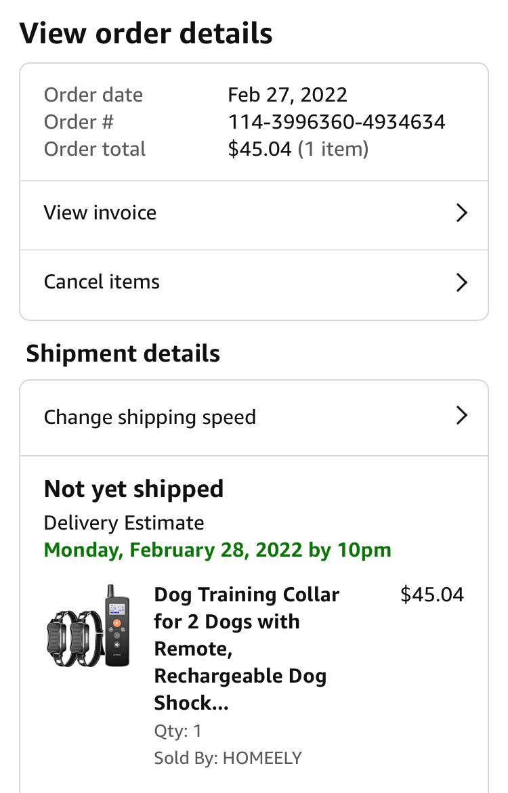
Task: Click the Shipment details heading
Action: (x=123, y=353)
